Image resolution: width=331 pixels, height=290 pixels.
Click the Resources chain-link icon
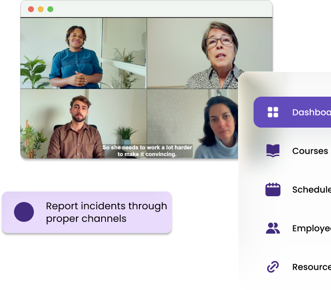pyautogui.click(x=273, y=267)
